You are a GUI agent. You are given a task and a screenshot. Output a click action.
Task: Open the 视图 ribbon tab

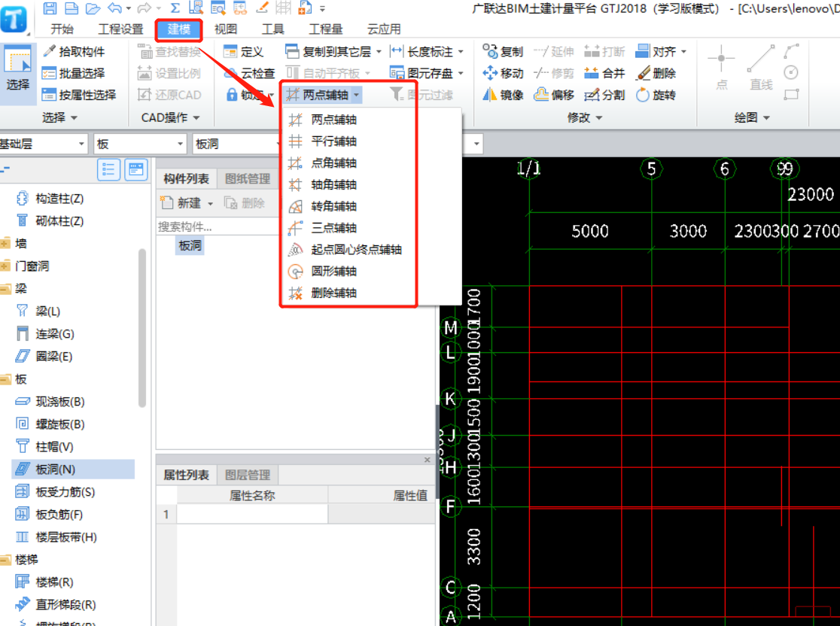(x=226, y=29)
